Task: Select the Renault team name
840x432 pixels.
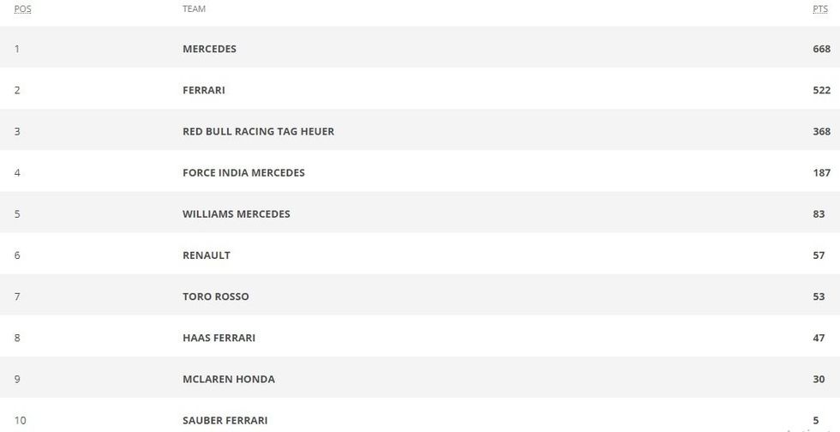Action: pos(206,255)
